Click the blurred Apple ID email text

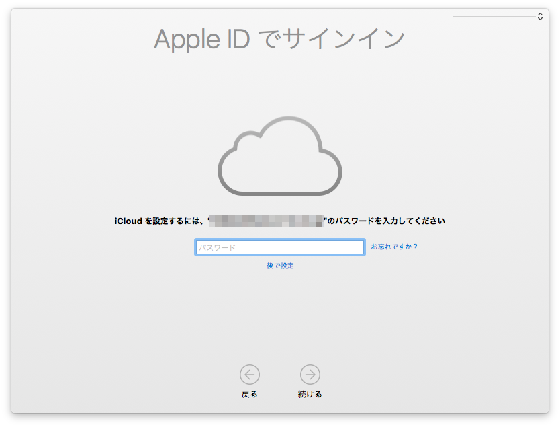pyautogui.click(x=267, y=221)
